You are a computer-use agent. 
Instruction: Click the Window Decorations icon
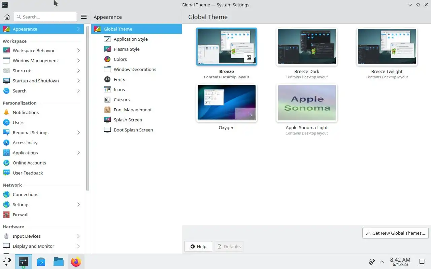[107, 69]
